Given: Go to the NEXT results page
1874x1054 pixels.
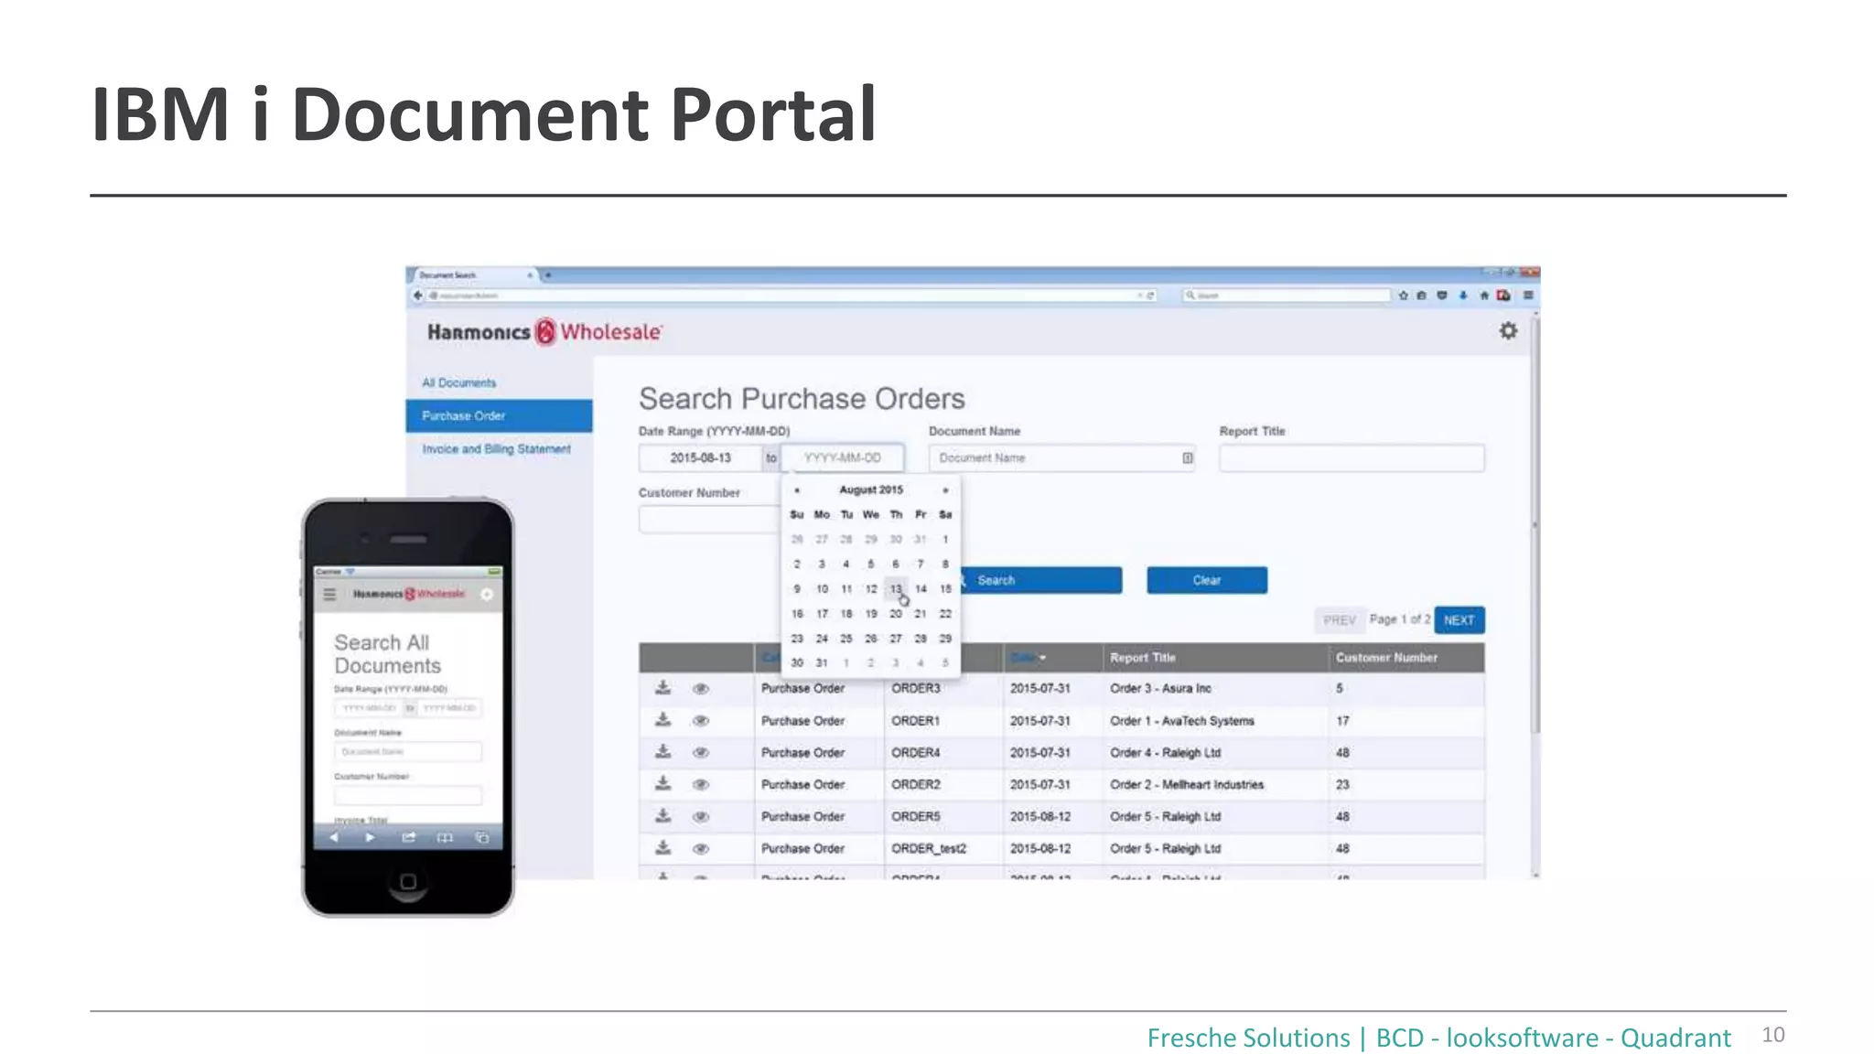Looking at the screenshot, I should (x=1459, y=620).
